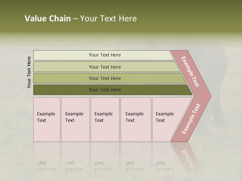This screenshot has width=242, height=181.
Task: Select the reflected red arrow below the chevron
Action: click(188, 156)
